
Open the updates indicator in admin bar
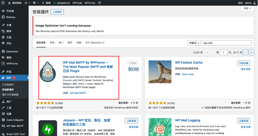(27, 3)
